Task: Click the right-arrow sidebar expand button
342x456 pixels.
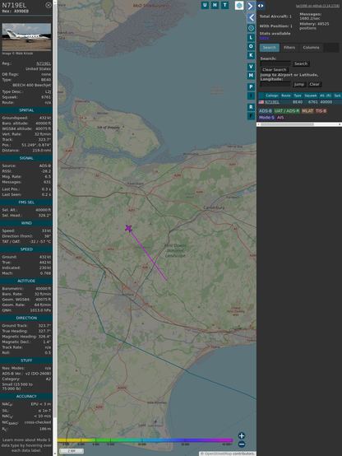Action: (x=251, y=6)
